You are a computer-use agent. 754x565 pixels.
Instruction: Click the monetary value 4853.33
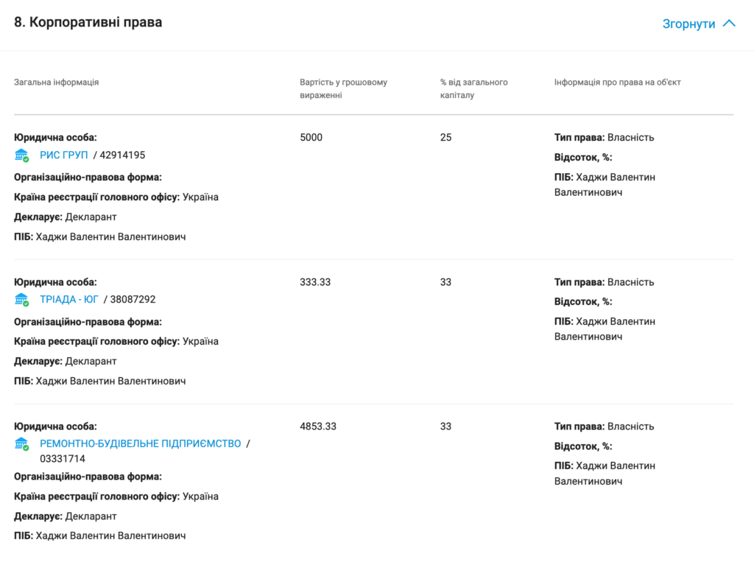(318, 426)
